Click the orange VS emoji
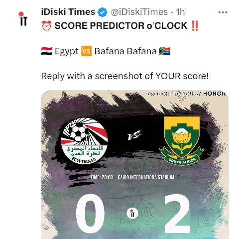The width and height of the screenshot is (239, 239). pos(86,51)
